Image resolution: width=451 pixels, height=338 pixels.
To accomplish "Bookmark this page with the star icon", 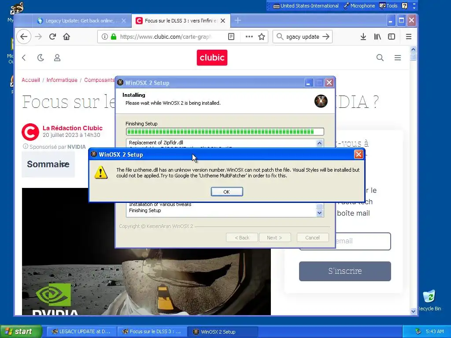I will click(x=262, y=37).
